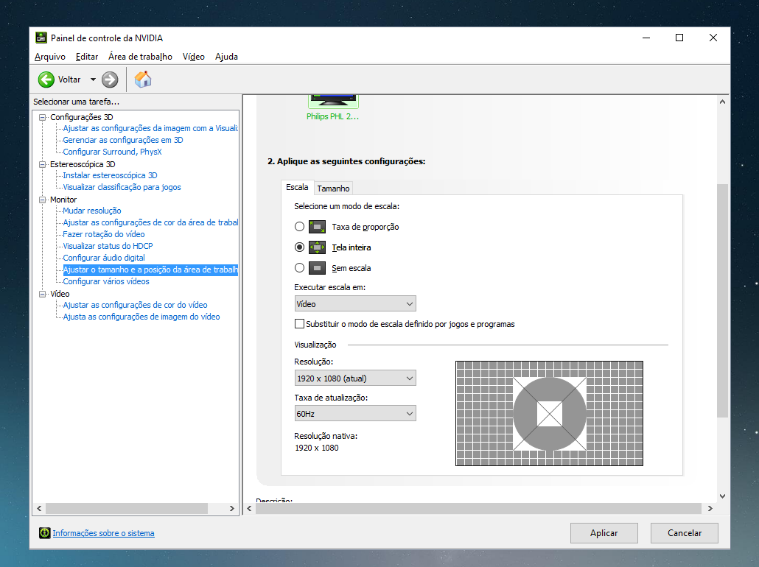
Task: Click right arrow of task tree horizontal scrollbar
Action: [232, 509]
